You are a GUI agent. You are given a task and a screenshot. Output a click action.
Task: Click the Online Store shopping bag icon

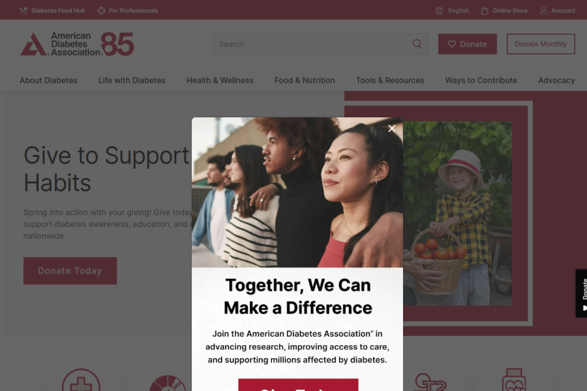pos(485,11)
